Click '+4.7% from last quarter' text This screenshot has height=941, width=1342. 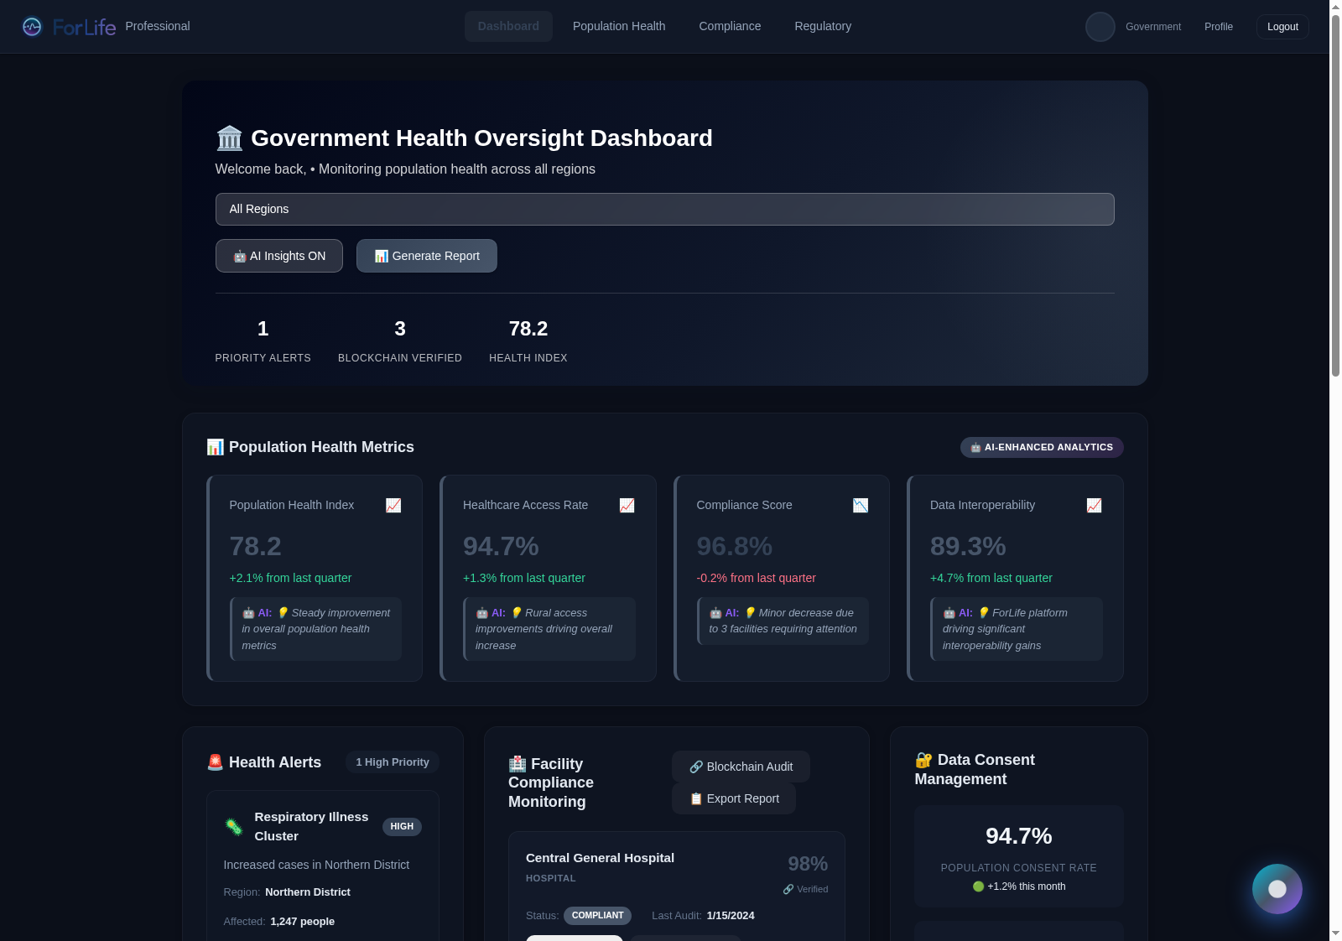click(x=991, y=578)
